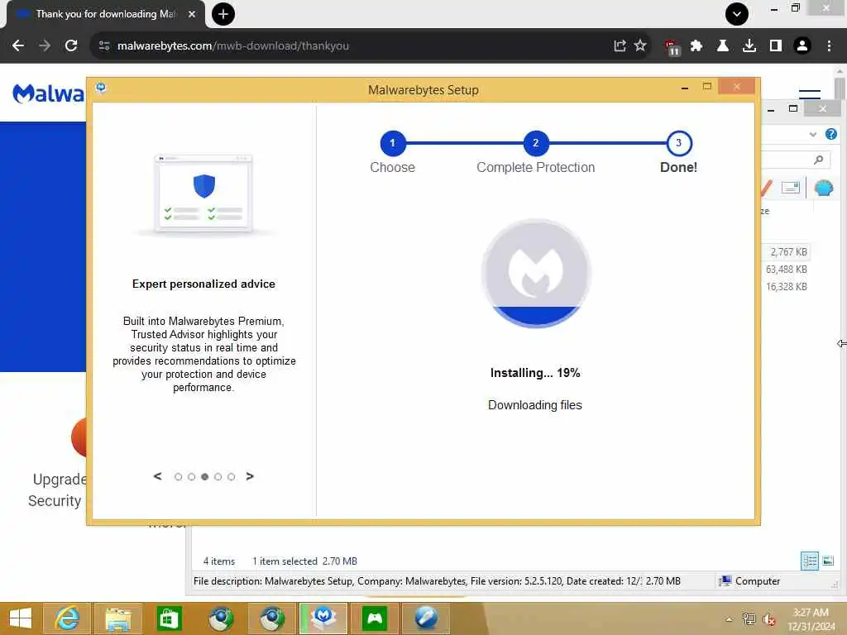Select the fifth carousel dot
The image size is (847, 635).
[x=232, y=477]
